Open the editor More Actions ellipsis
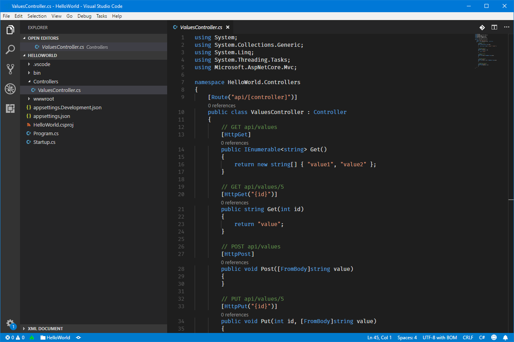Screen dimensions: 514x342 pos(506,27)
